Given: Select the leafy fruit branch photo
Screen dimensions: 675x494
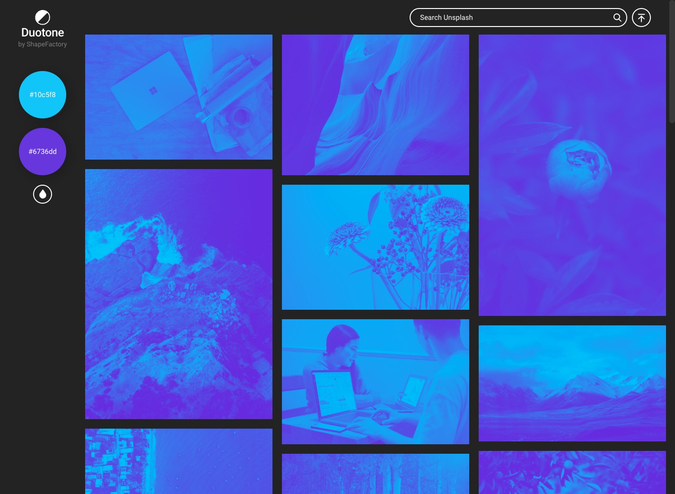Looking at the screenshot, I should [572, 472].
